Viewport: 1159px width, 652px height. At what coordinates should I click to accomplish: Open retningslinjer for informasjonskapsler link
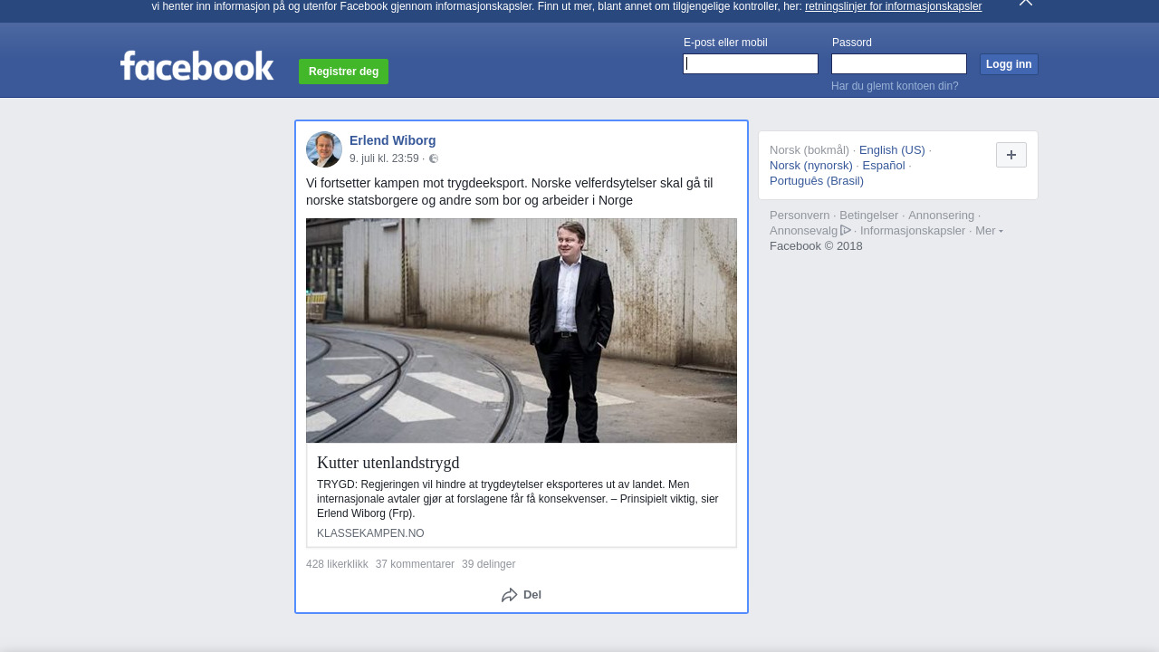click(x=893, y=6)
